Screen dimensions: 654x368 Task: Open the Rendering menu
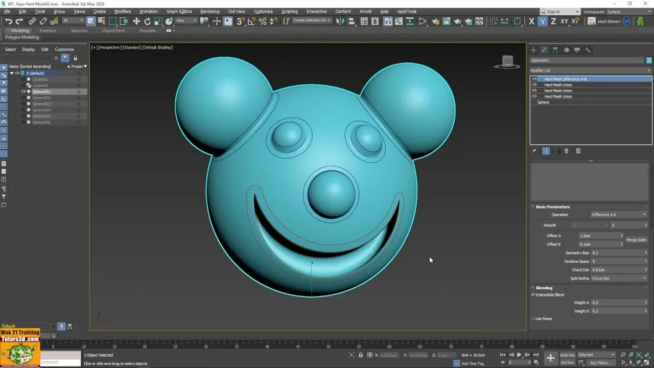click(209, 11)
